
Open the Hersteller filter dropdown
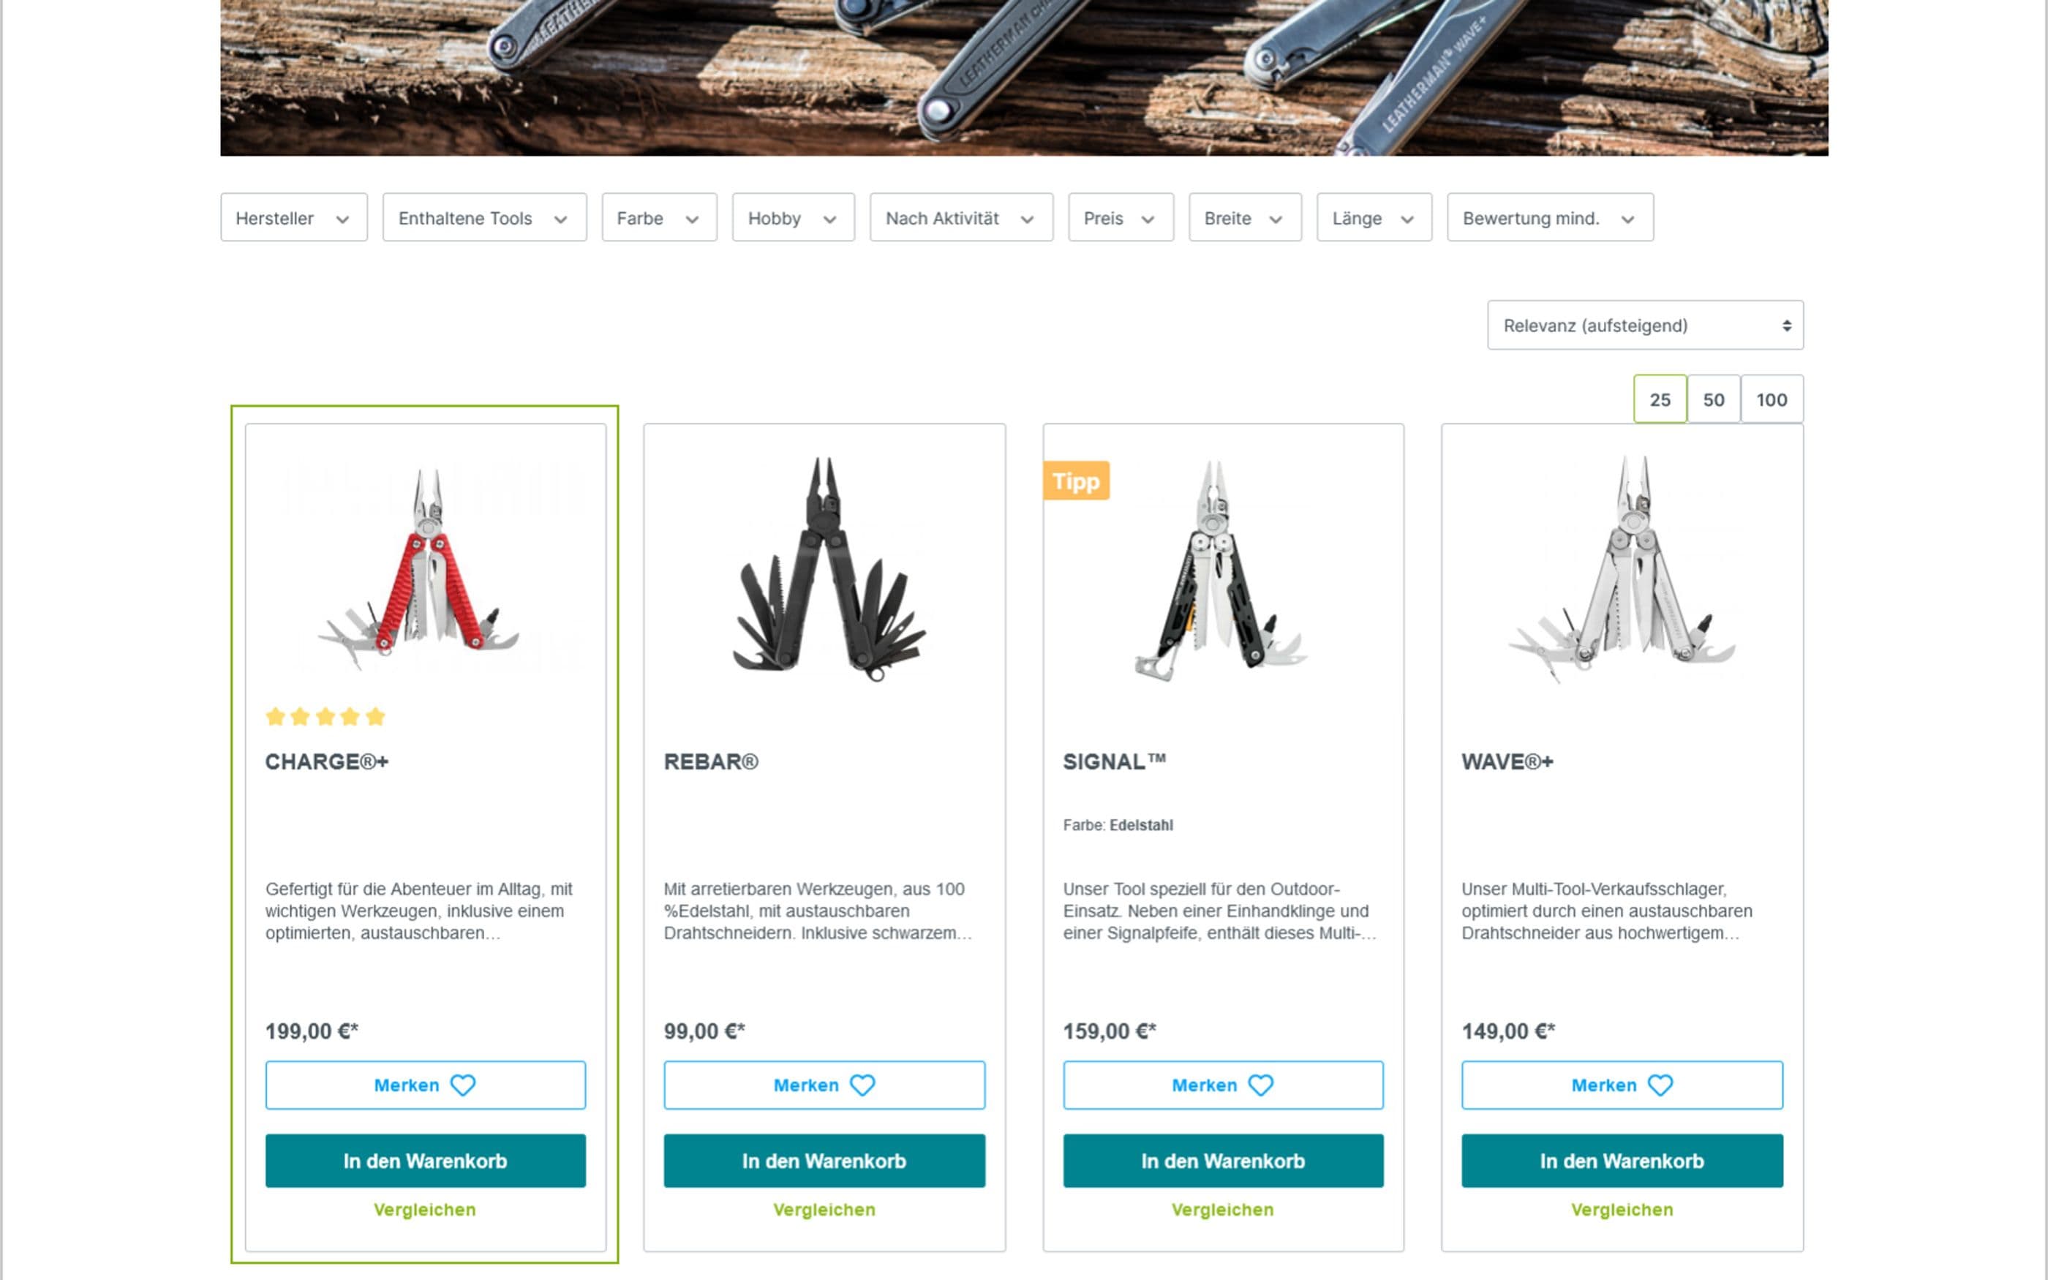(x=293, y=219)
